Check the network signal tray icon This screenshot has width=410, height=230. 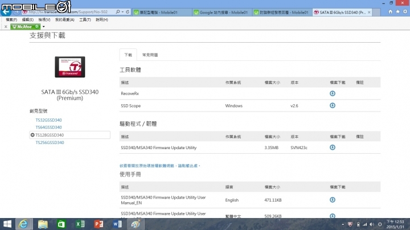click(365, 224)
